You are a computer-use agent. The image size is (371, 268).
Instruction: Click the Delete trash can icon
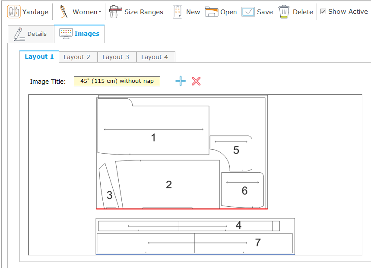point(284,12)
